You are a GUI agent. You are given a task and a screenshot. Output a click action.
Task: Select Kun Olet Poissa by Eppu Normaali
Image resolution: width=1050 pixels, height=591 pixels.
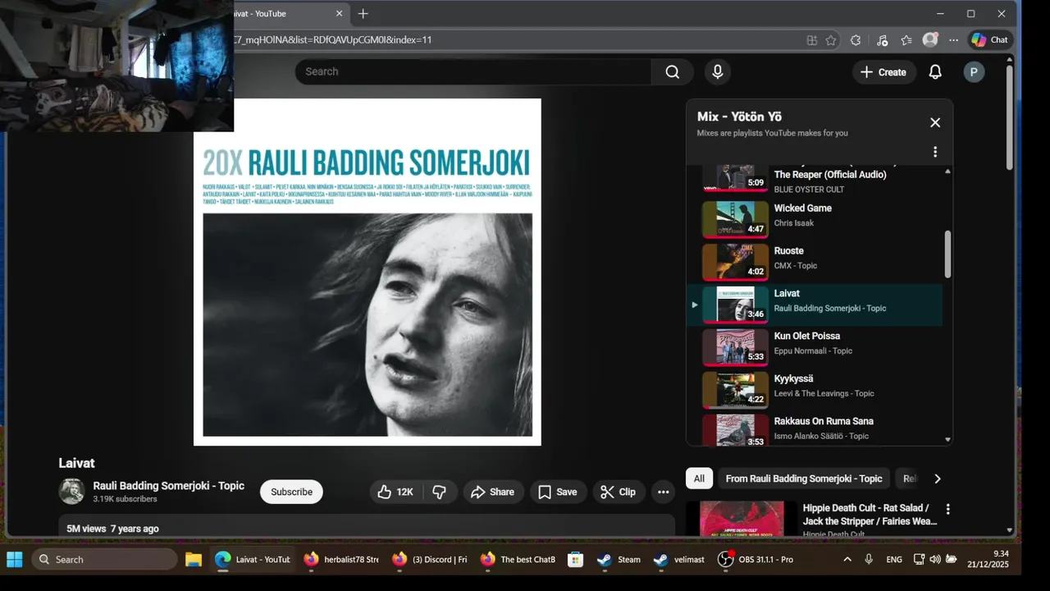(x=815, y=346)
